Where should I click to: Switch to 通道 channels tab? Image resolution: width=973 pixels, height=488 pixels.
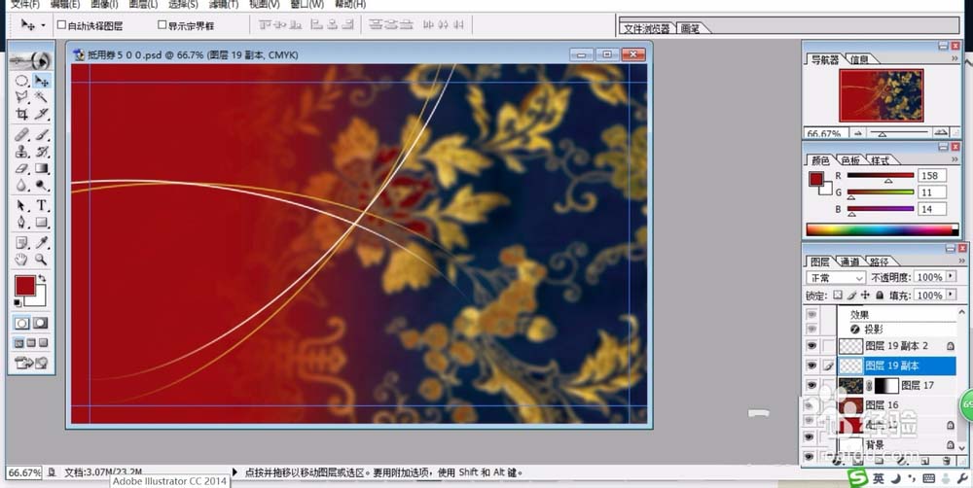(x=849, y=261)
